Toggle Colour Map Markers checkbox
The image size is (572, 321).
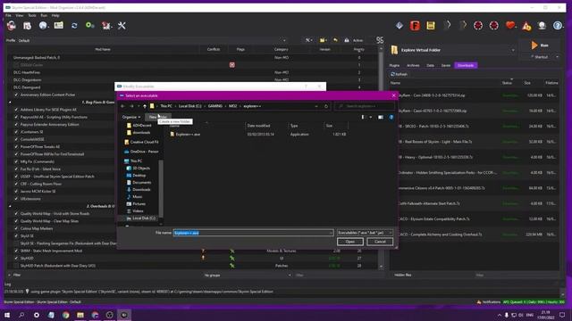[x=16, y=228]
